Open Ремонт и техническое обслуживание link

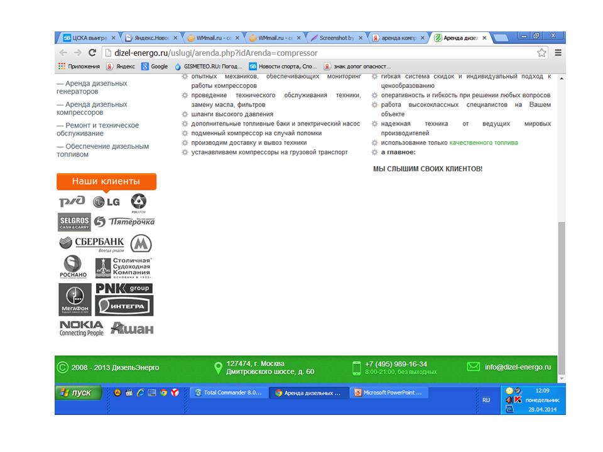coord(98,129)
